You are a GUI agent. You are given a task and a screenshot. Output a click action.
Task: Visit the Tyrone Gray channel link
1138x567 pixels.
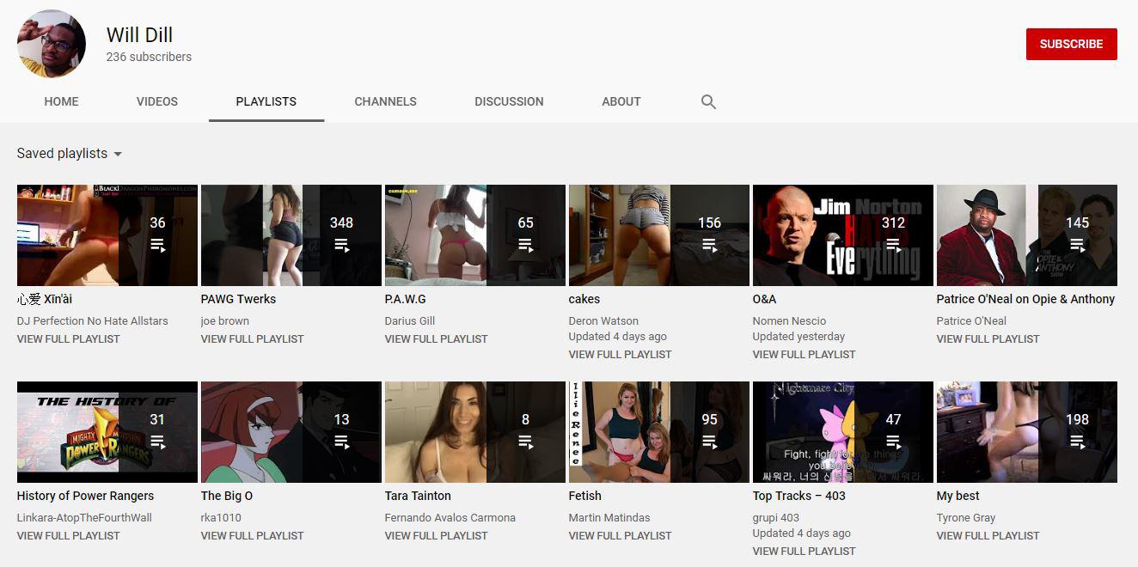click(966, 518)
